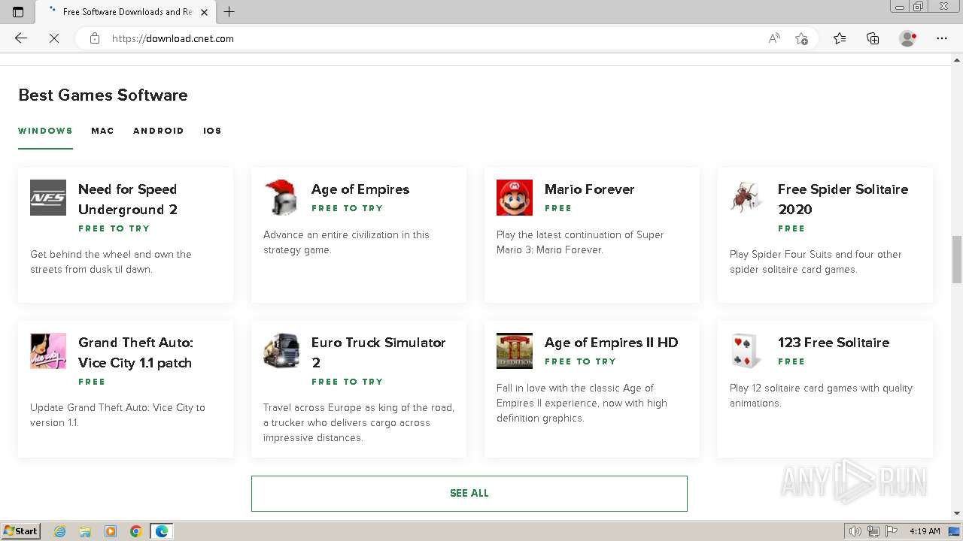Open the Need for Speed Underground 2 title link

click(128, 199)
